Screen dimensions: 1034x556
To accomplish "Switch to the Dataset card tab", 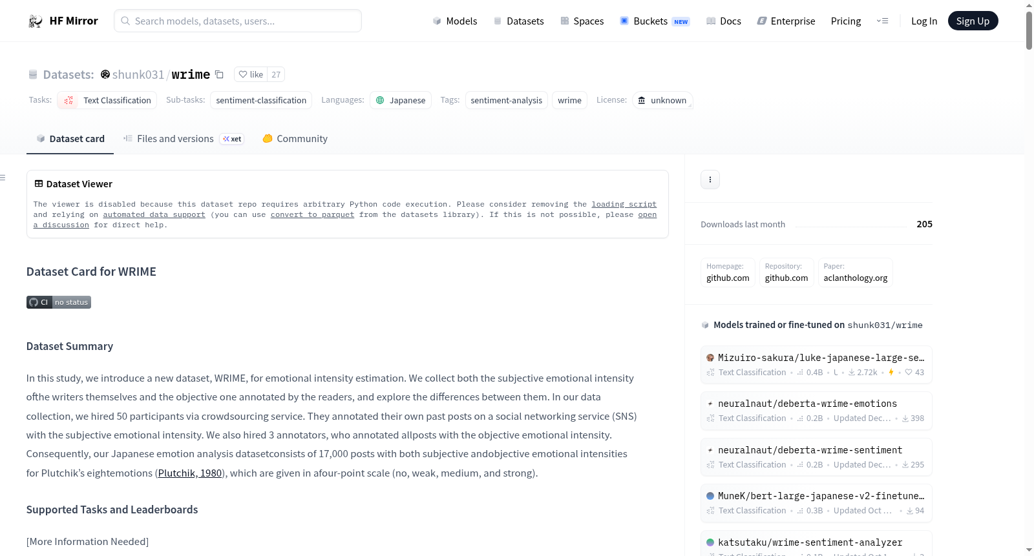I will point(70,139).
